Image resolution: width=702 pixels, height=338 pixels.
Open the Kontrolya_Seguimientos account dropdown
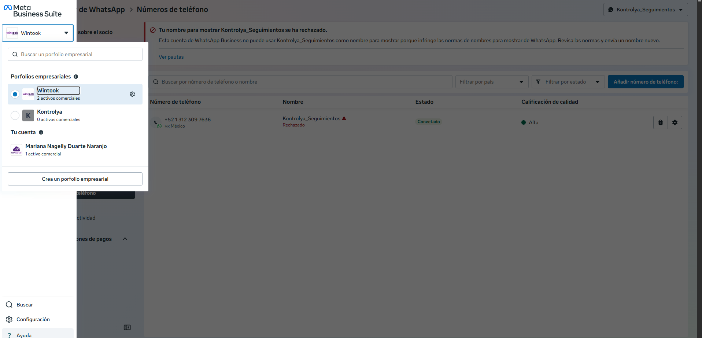click(645, 10)
